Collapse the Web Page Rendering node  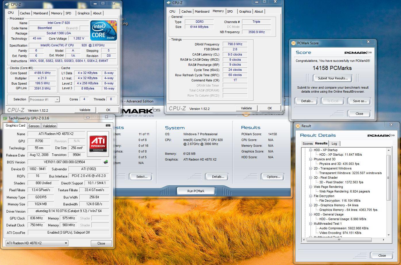311,187
